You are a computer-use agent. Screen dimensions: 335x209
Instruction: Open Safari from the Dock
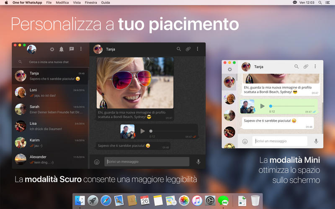(106, 201)
